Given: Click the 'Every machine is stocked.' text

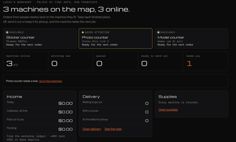Looking at the screenshot, I should tap(179, 102).
